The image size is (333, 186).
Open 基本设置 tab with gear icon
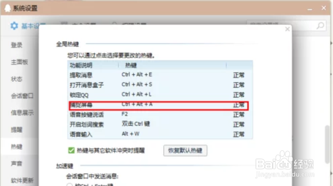pyautogui.click(x=28, y=26)
